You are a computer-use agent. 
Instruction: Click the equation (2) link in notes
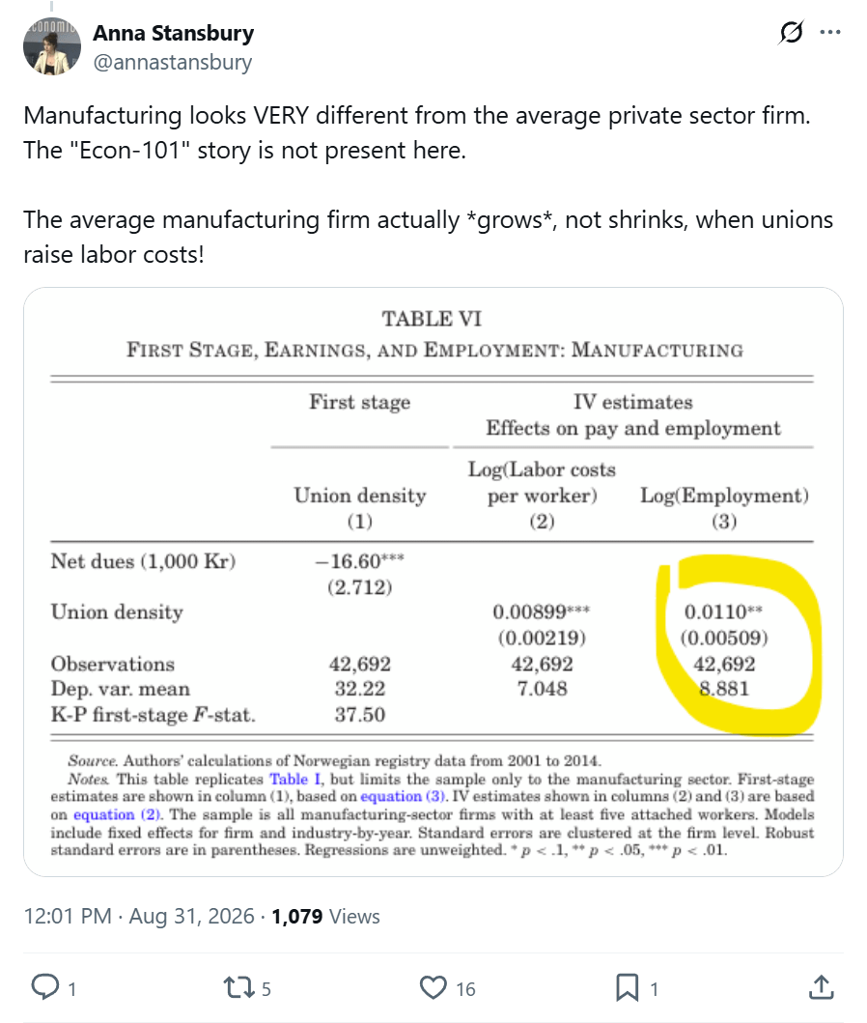(x=117, y=814)
